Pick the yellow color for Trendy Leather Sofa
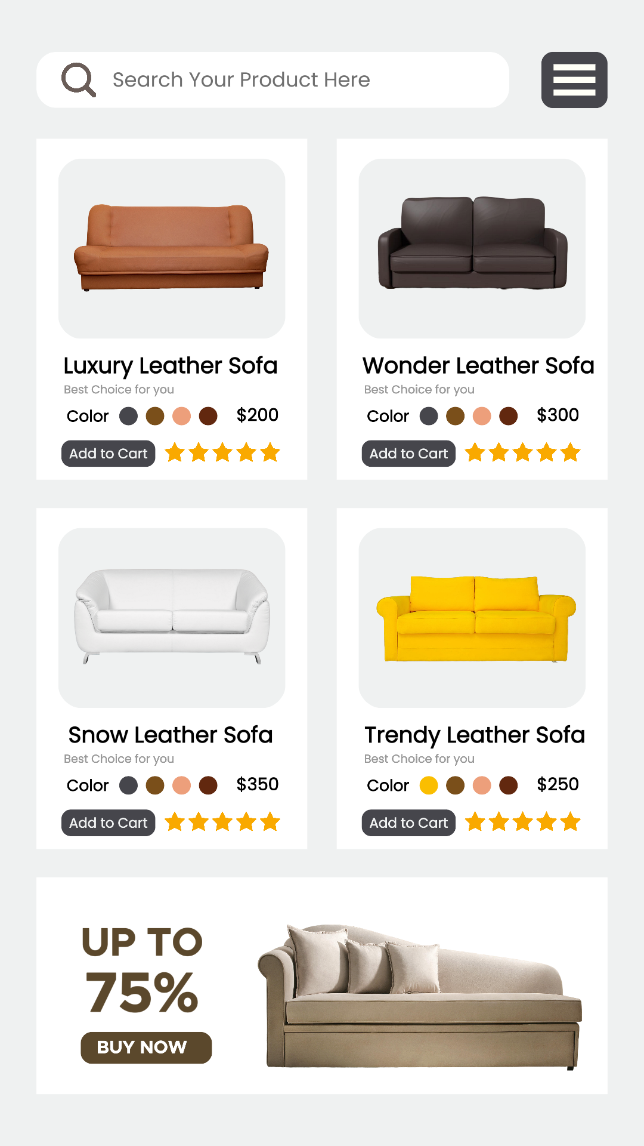 [429, 785]
